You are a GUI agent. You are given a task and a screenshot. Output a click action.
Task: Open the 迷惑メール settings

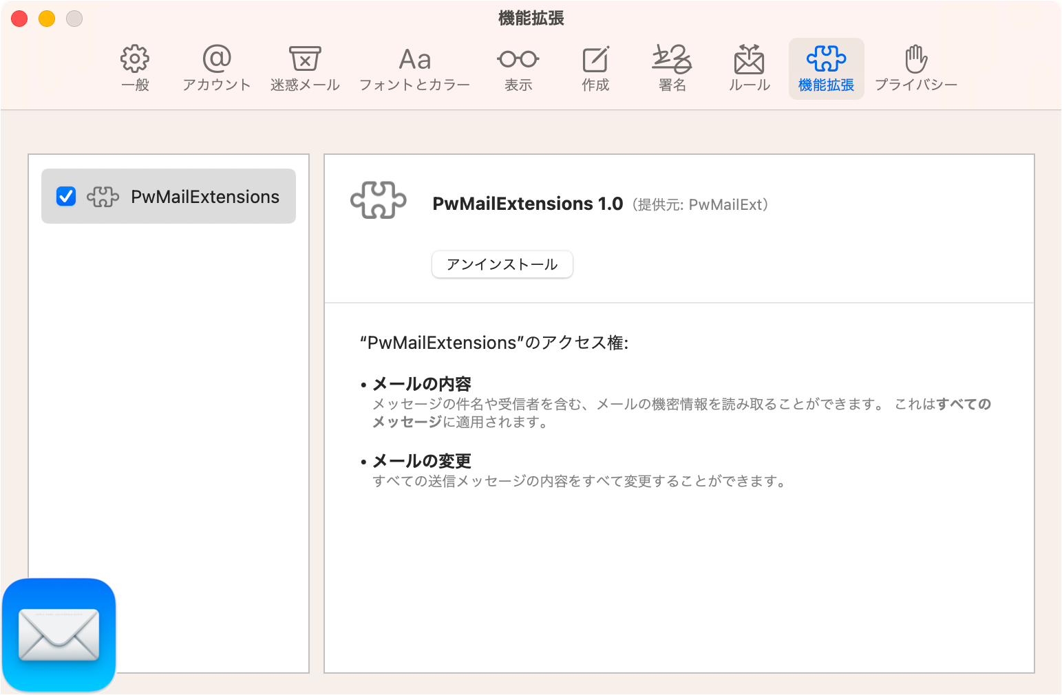tap(305, 67)
